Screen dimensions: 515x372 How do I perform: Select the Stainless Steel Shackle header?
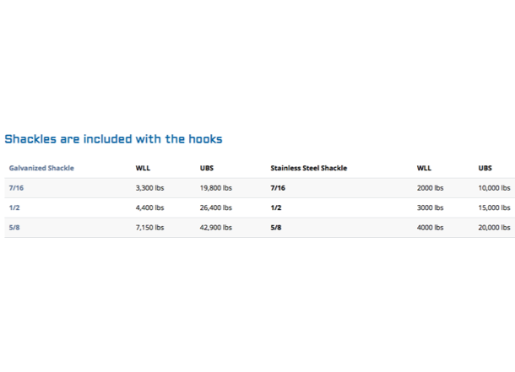[x=309, y=168]
